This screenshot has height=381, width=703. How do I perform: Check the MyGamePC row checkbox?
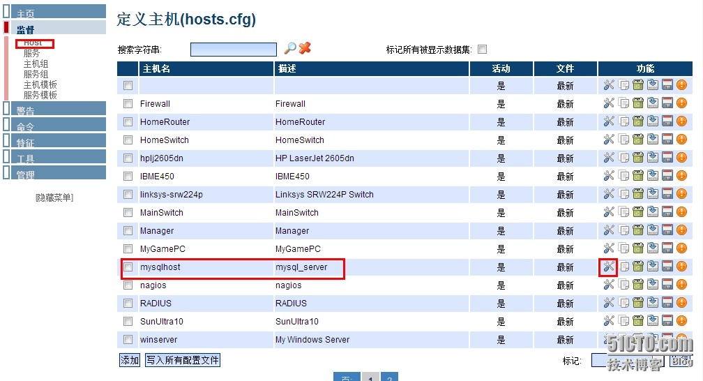click(x=128, y=248)
